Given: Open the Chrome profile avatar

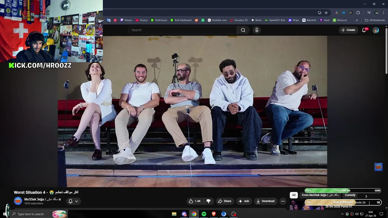Looking at the screenshot, I should coord(376,13).
